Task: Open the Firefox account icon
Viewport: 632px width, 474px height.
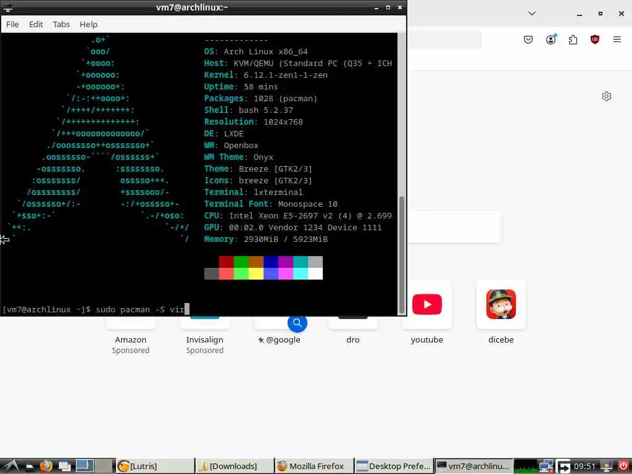Action: pyautogui.click(x=551, y=39)
